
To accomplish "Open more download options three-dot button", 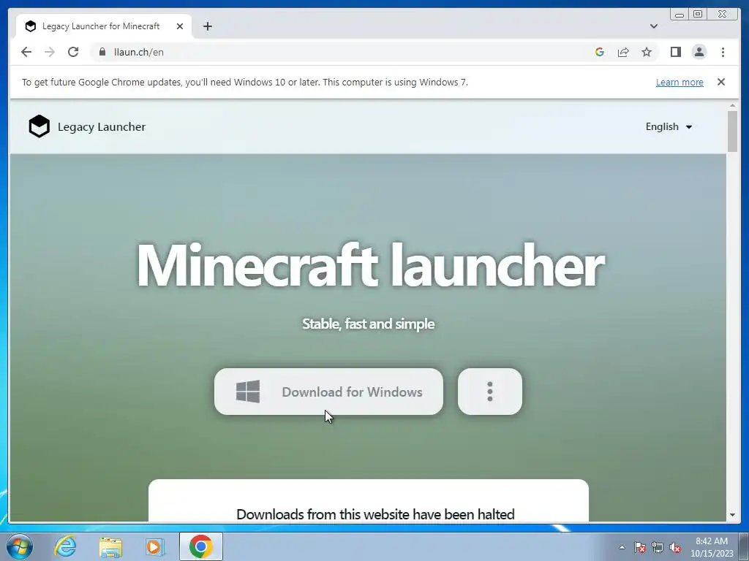I will 489,392.
